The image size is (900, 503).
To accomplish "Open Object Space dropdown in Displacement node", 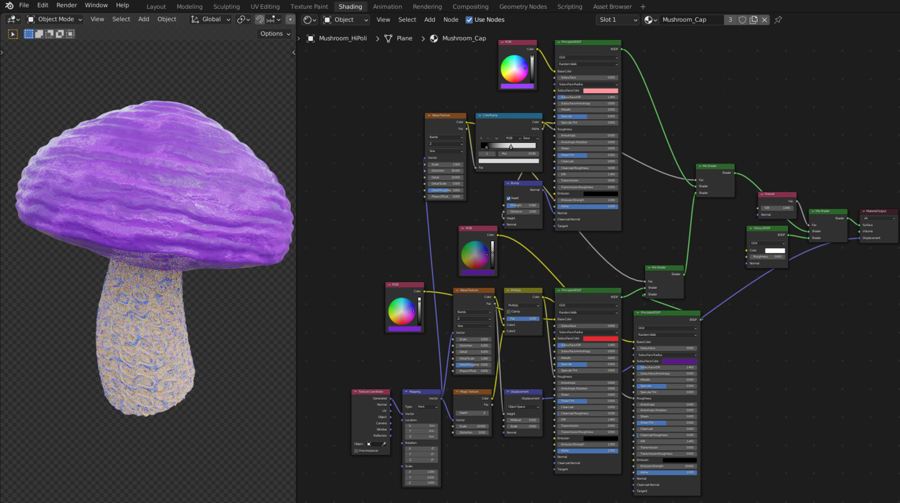I will 523,407.
